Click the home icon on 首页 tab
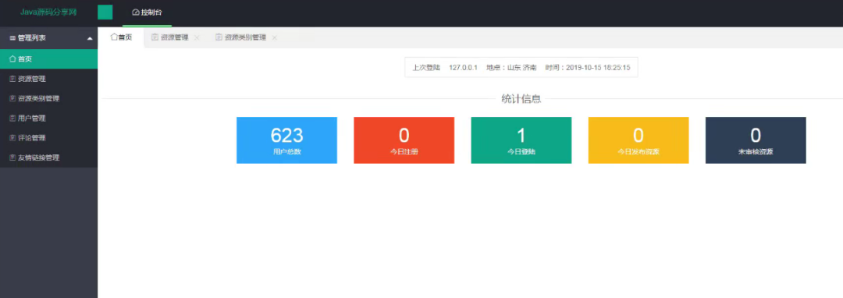This screenshot has height=298, width=843. (114, 37)
